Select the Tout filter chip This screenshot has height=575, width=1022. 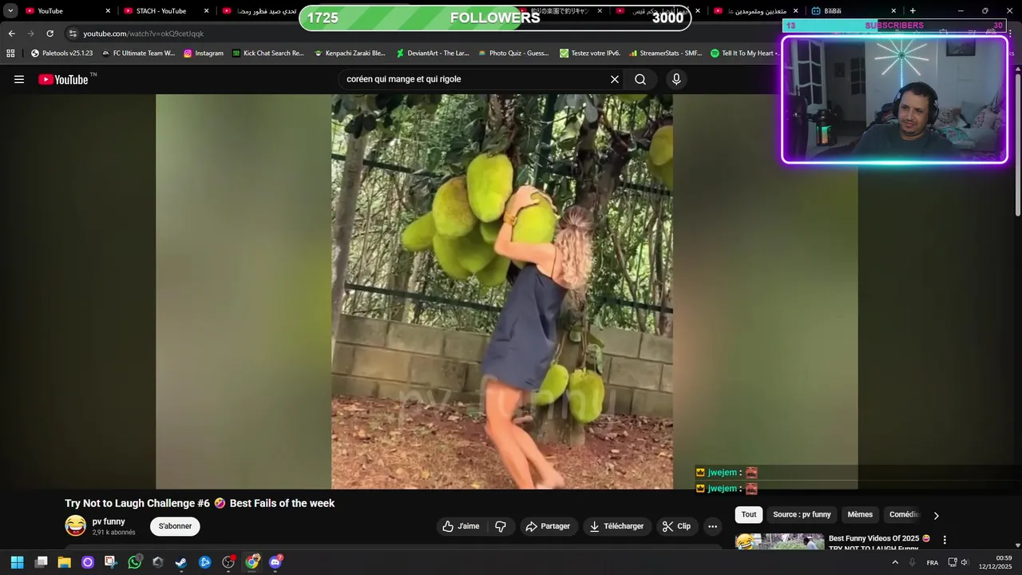point(749,515)
